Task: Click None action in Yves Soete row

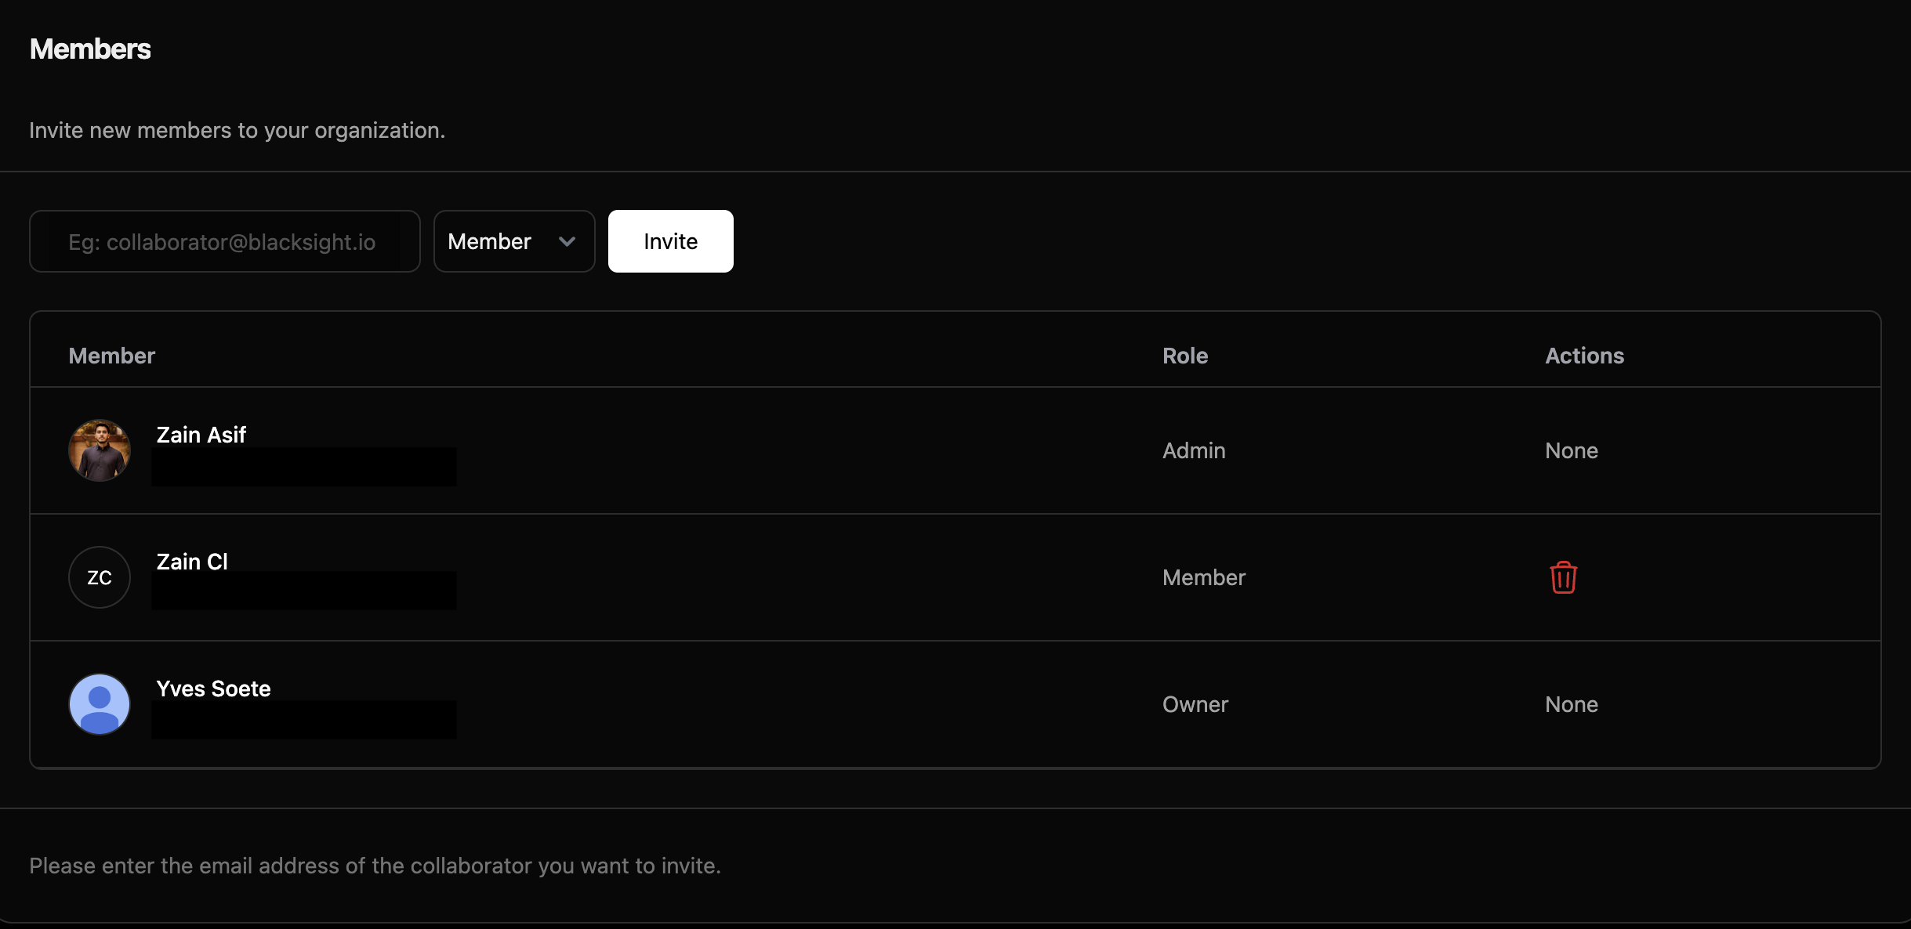Action: [x=1572, y=704]
